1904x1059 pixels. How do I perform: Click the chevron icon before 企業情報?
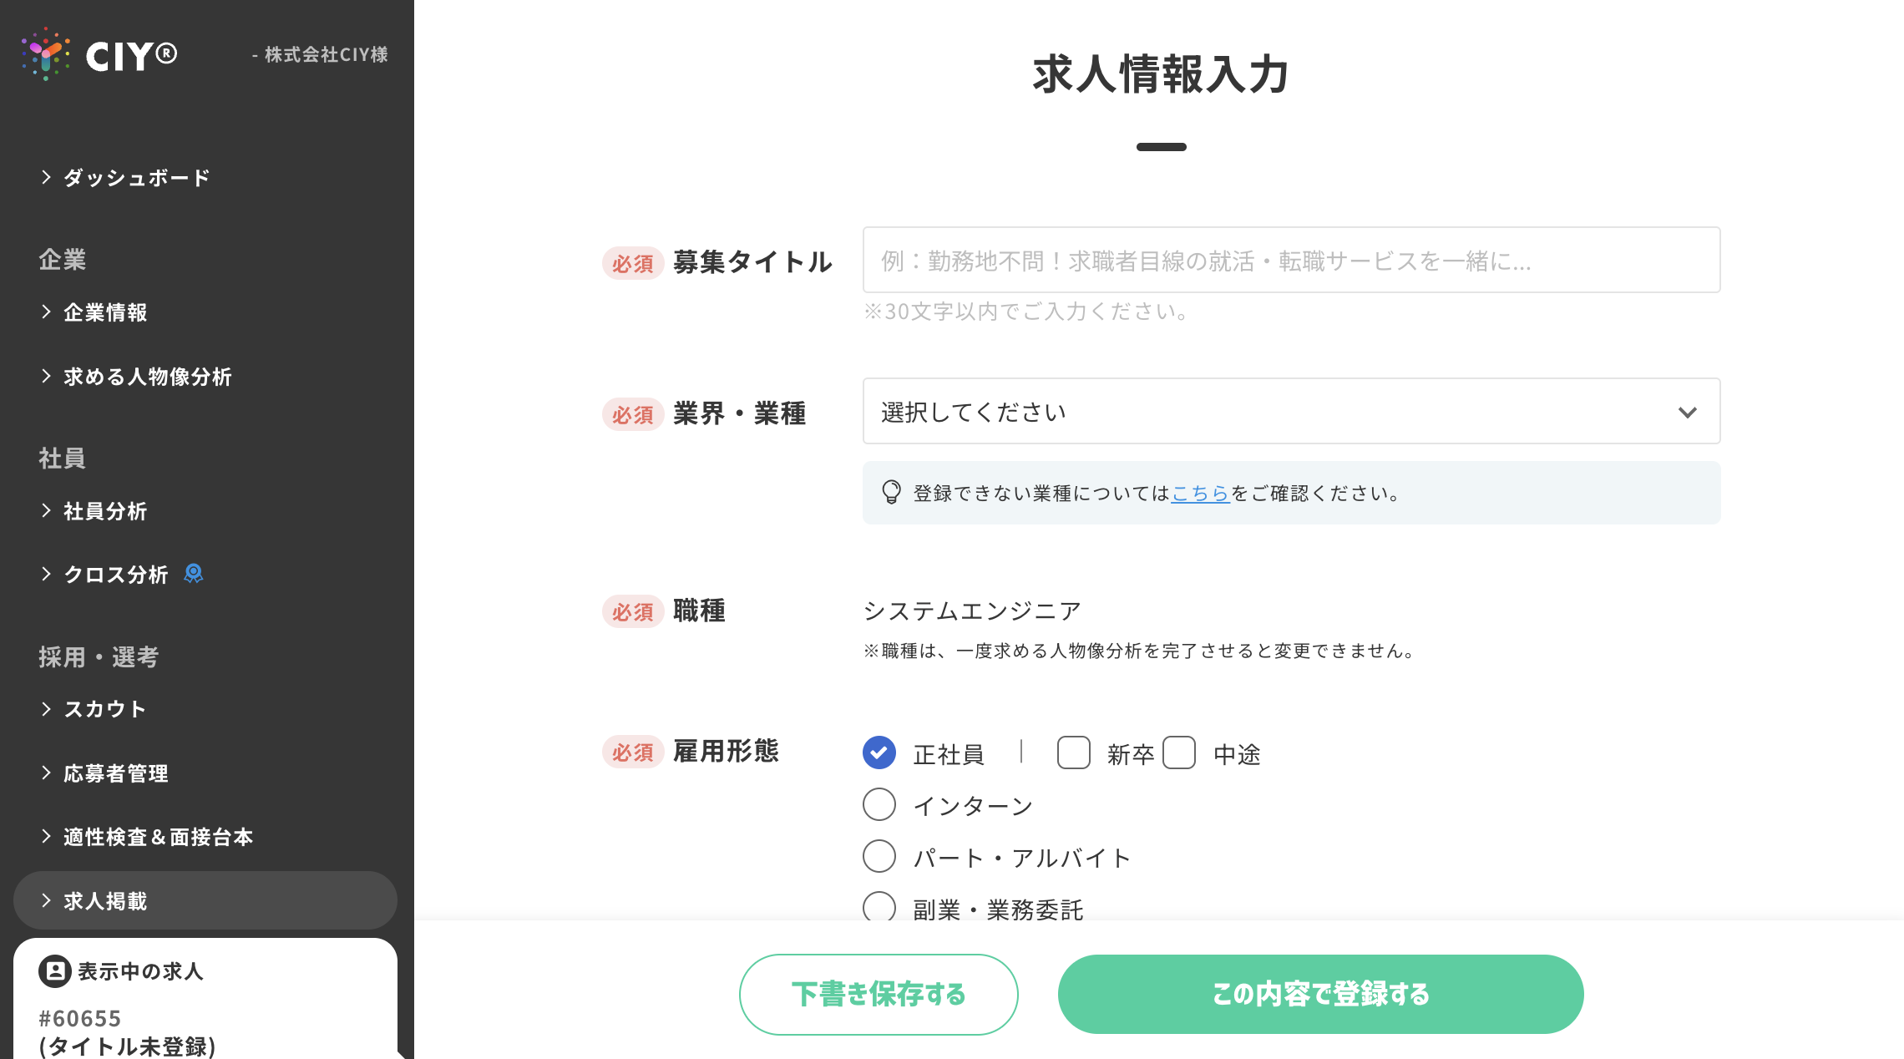(x=47, y=312)
